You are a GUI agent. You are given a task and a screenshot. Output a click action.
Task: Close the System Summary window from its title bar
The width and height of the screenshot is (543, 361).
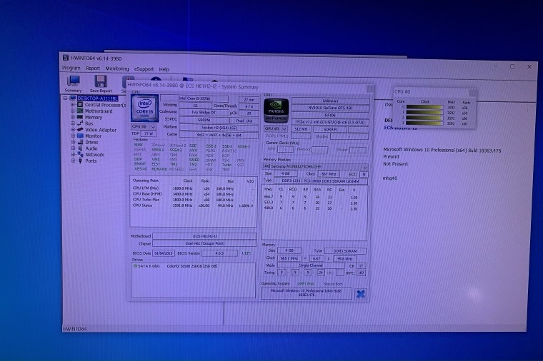[x=370, y=88]
